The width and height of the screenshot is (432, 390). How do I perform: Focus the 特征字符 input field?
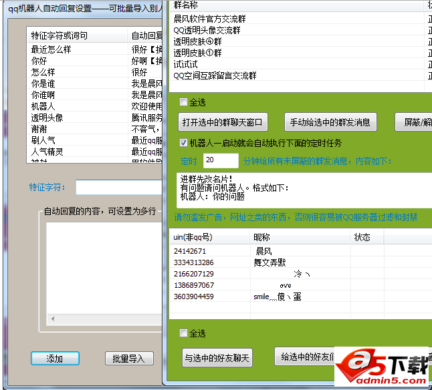119,187
